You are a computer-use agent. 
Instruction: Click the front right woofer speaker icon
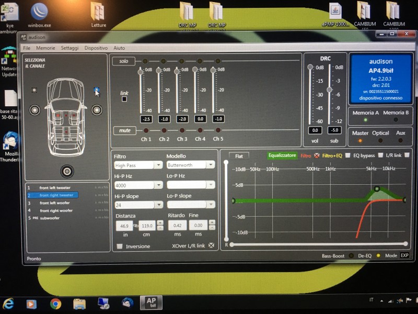pos(97,110)
